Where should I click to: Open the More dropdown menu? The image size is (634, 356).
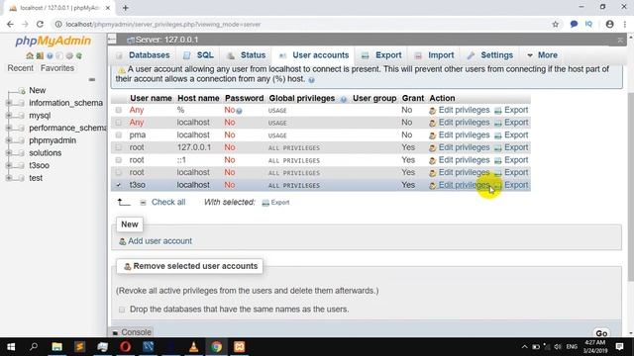[x=542, y=55]
